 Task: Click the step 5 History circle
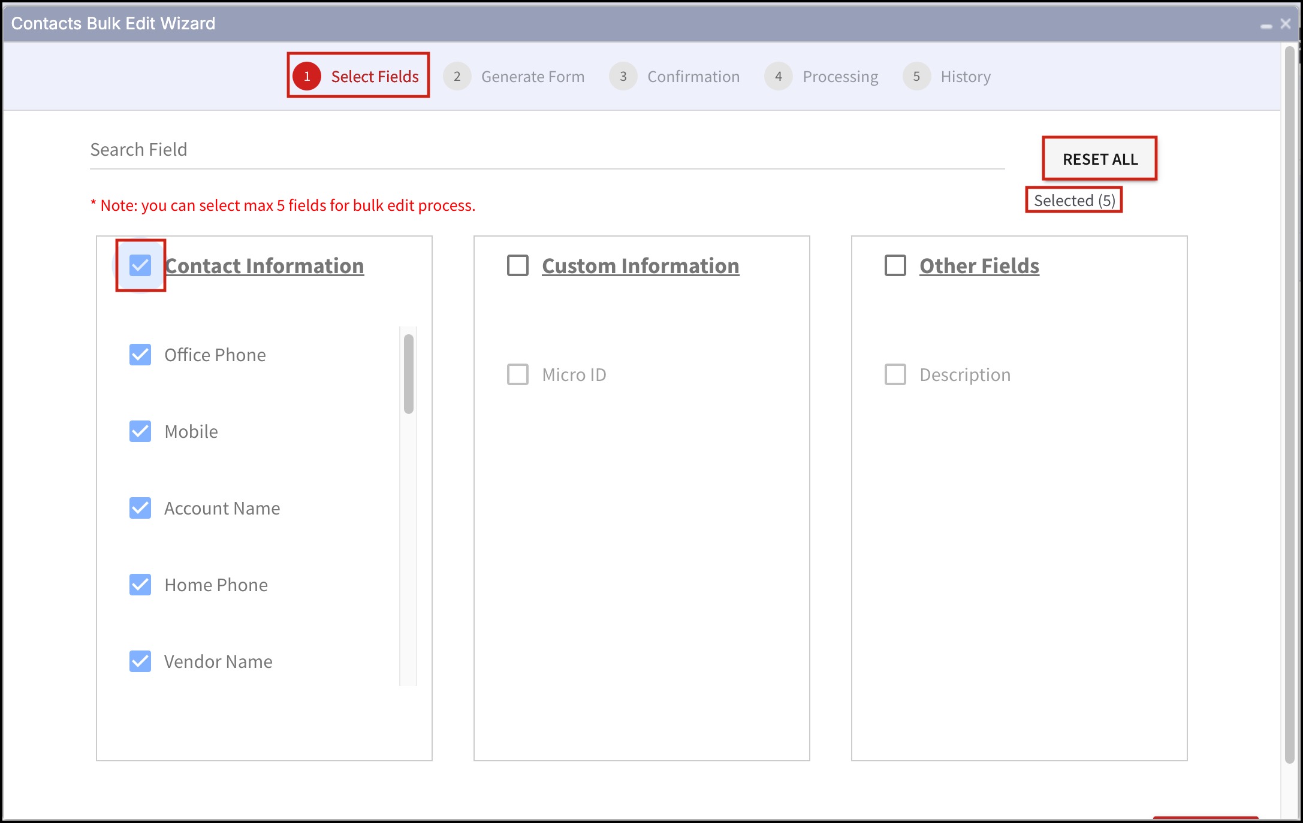point(916,77)
